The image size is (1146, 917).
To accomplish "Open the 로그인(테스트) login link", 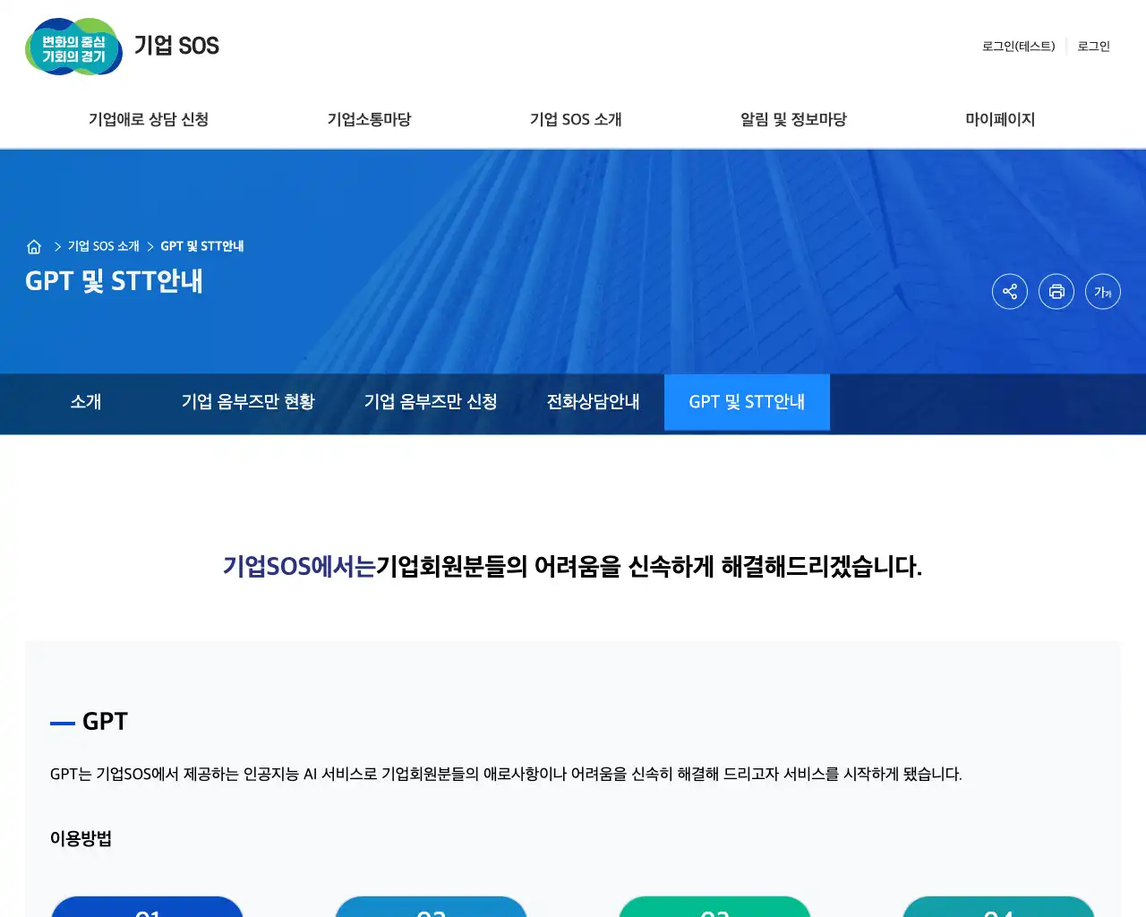I will 1017,47.
